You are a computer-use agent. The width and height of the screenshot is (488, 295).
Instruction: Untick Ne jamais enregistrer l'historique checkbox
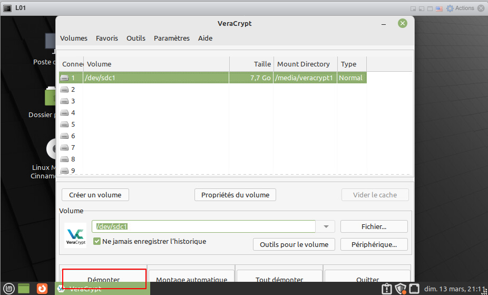point(97,241)
